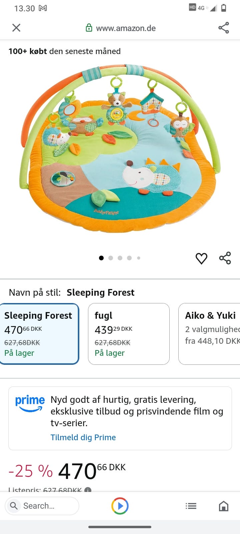Tap the Listepris info icon

click(x=88, y=490)
